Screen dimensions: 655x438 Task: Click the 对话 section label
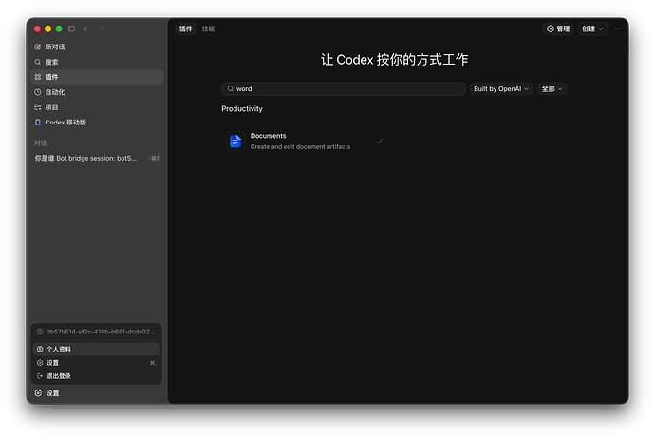pyautogui.click(x=41, y=143)
